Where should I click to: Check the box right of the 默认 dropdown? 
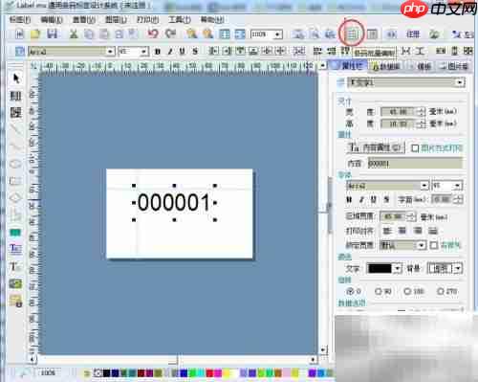tap(434, 245)
